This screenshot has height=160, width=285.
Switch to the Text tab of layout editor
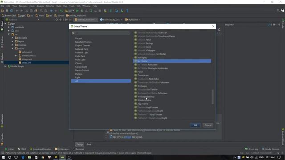coord(89,144)
